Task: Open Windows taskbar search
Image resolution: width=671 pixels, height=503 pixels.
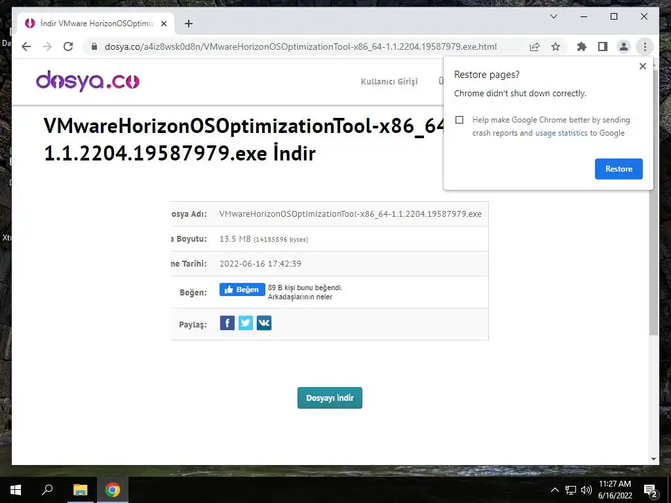Action: click(47, 490)
